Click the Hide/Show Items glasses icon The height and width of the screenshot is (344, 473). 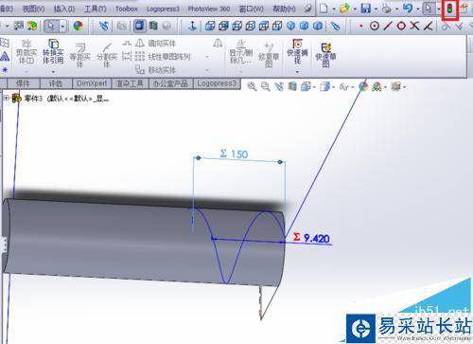[343, 86]
